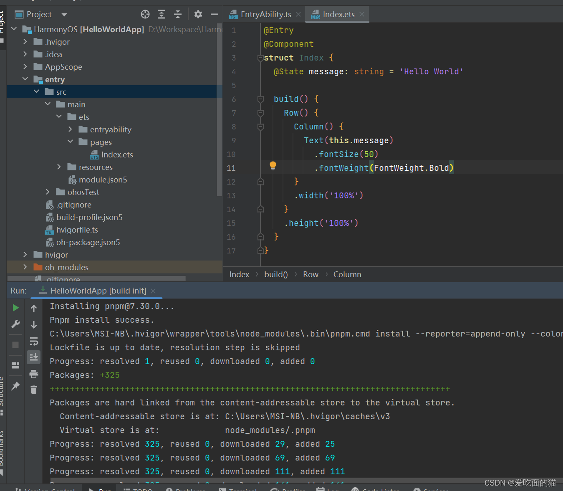The width and height of the screenshot is (563, 491).
Task: Click line 11 fontWeight code text
Action: pos(384,168)
